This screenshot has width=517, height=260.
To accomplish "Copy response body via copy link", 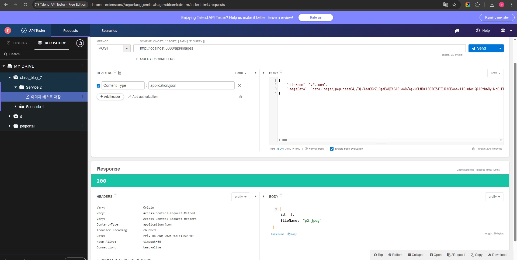I will pos(292,234).
